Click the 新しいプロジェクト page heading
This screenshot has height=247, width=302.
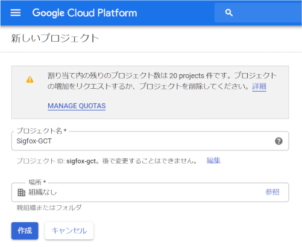point(55,38)
